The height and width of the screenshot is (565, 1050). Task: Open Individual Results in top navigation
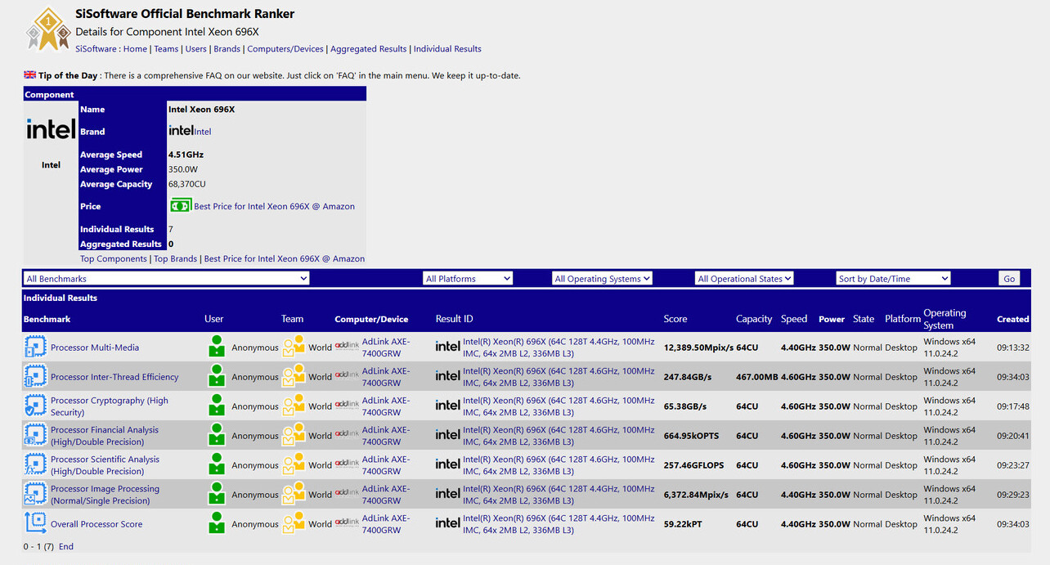447,49
